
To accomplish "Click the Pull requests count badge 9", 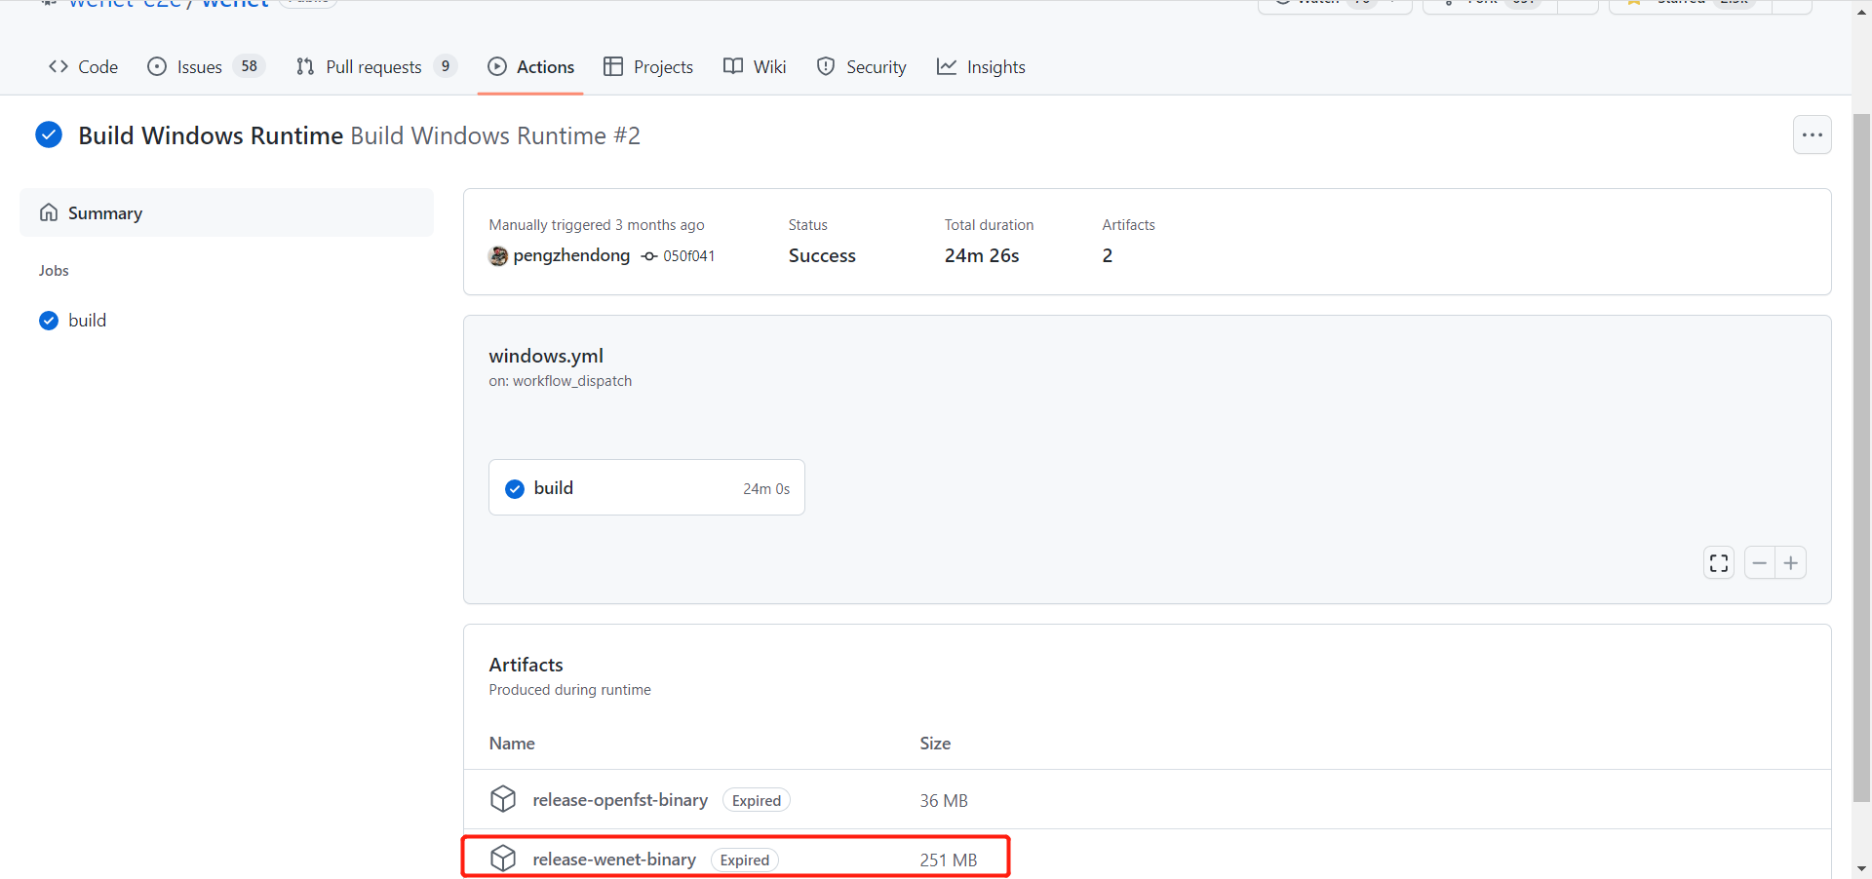I will (446, 66).
